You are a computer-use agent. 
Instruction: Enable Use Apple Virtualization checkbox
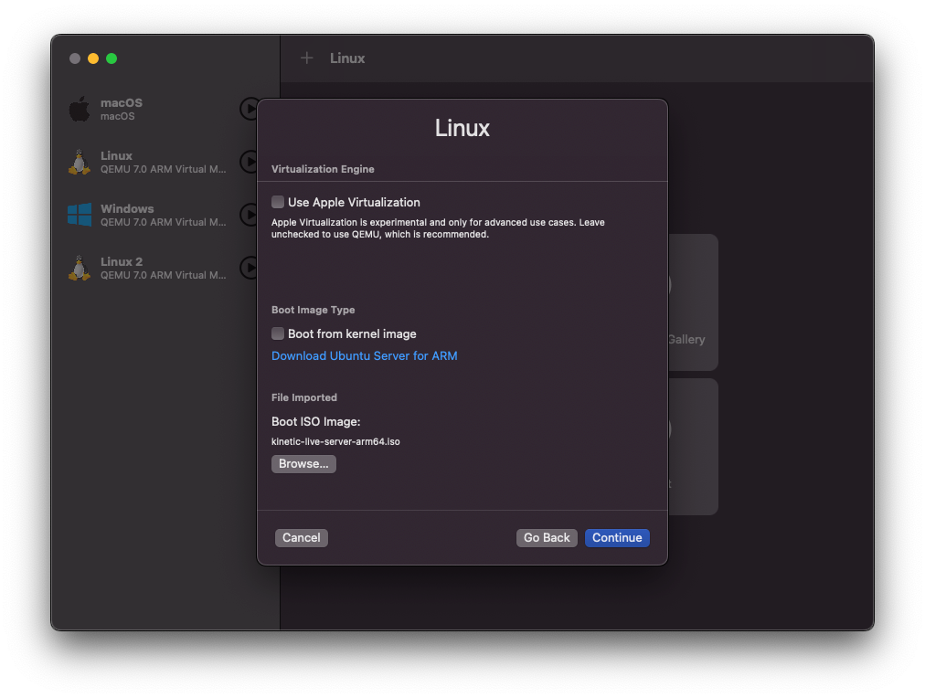(278, 202)
